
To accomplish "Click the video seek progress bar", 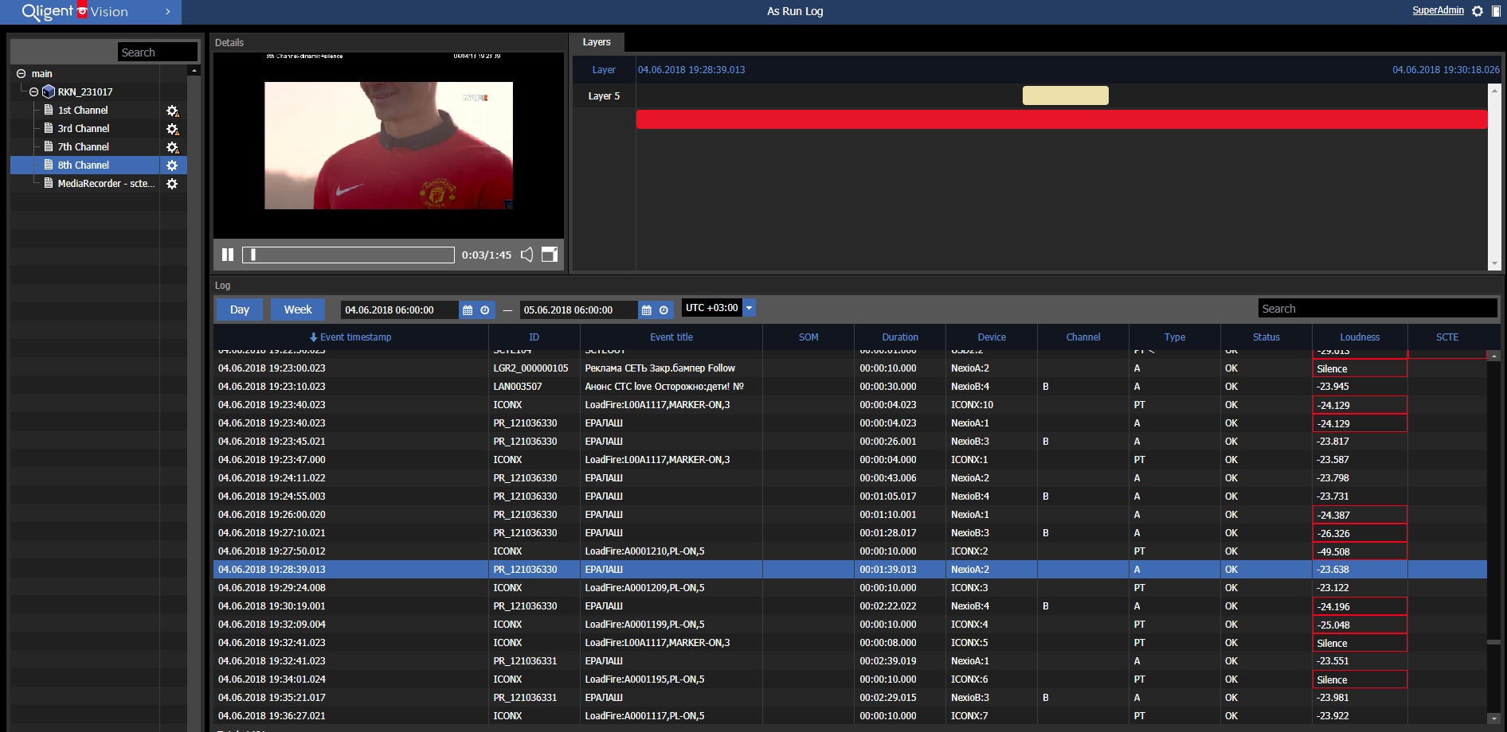I will (x=349, y=255).
